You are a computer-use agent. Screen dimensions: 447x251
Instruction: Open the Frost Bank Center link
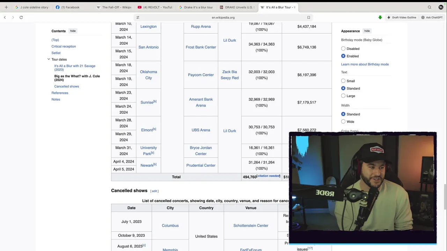[x=201, y=47]
